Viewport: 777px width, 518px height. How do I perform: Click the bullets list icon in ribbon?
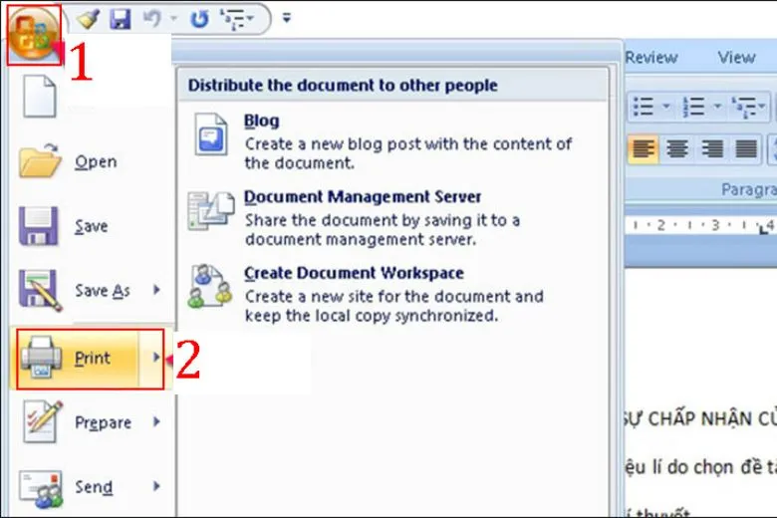644,107
